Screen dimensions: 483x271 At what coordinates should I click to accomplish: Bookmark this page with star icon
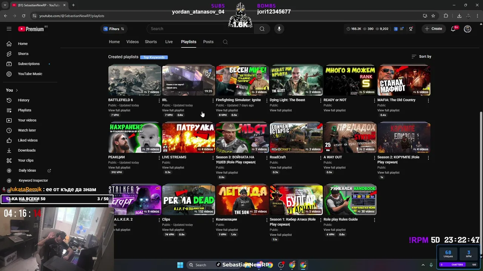click(433, 16)
